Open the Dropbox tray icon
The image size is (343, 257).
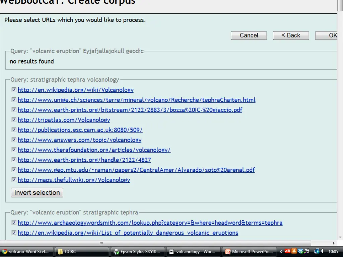click(300, 251)
